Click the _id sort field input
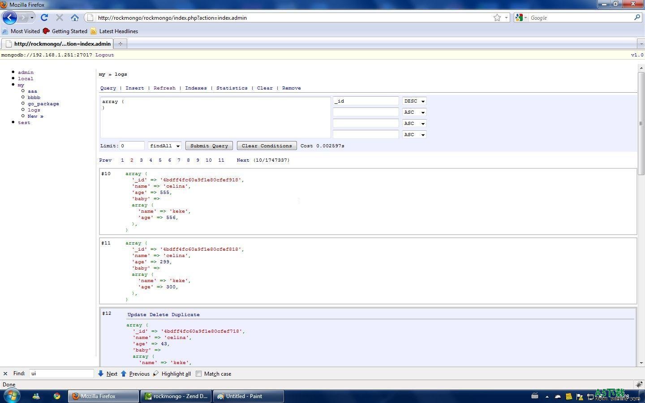This screenshot has width=645, height=403. 365,101
